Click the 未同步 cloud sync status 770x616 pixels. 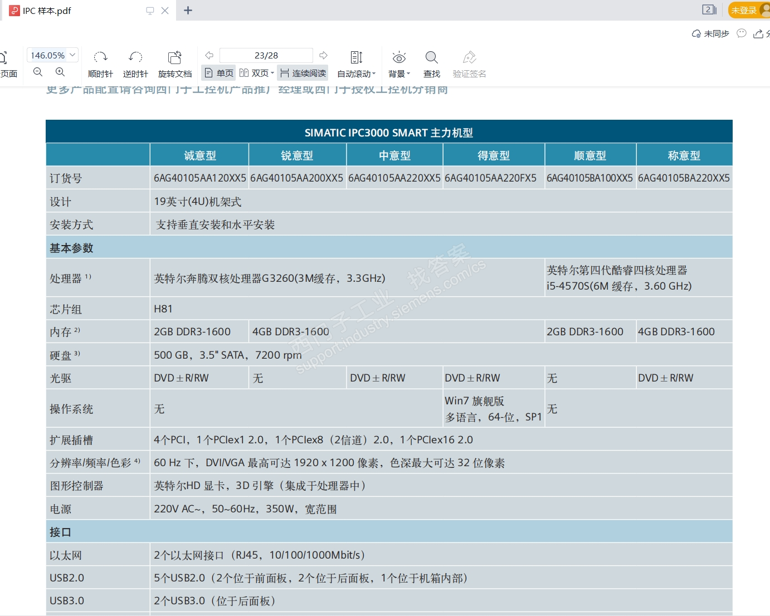coord(710,34)
